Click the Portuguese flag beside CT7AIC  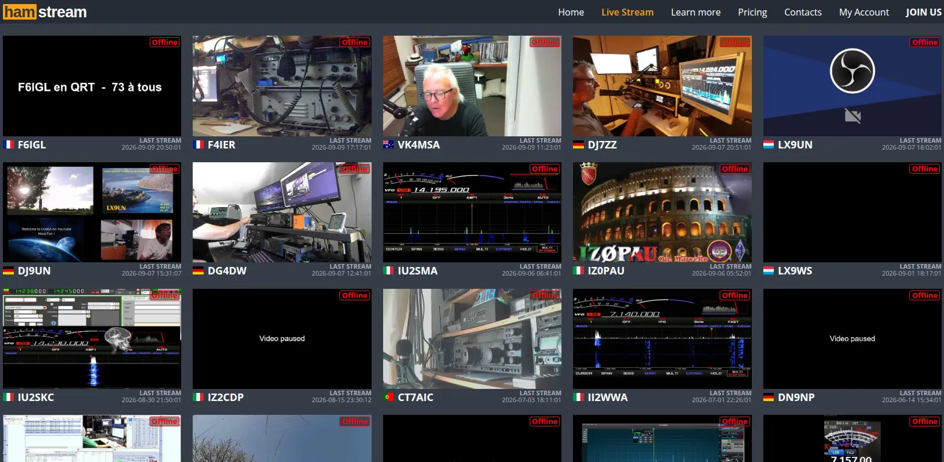pos(388,397)
